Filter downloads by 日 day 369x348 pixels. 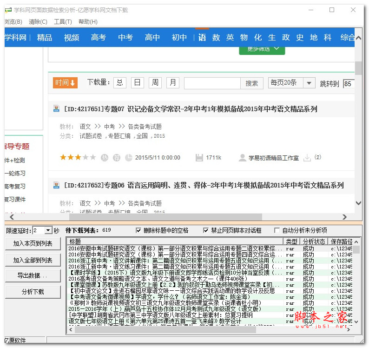[138, 83]
